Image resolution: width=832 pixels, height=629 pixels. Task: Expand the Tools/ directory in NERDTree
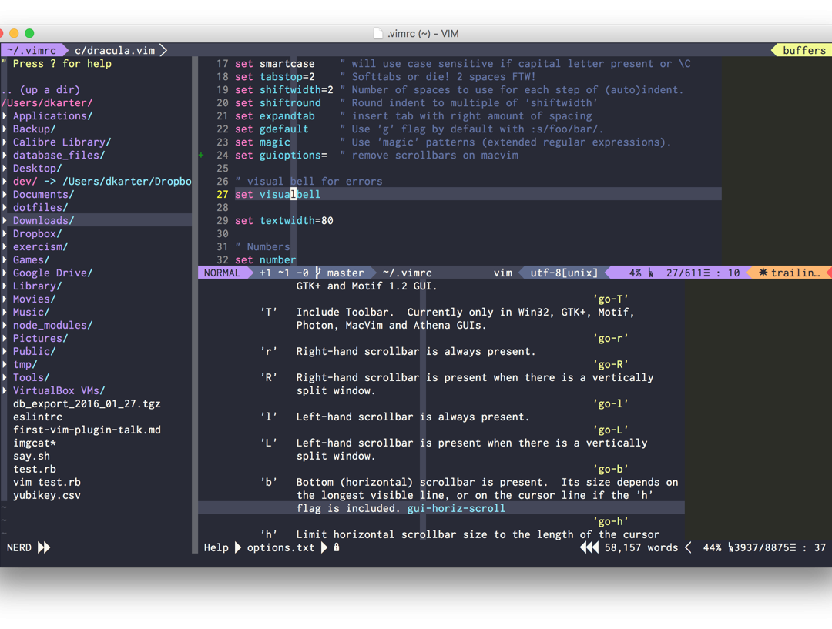(30, 377)
